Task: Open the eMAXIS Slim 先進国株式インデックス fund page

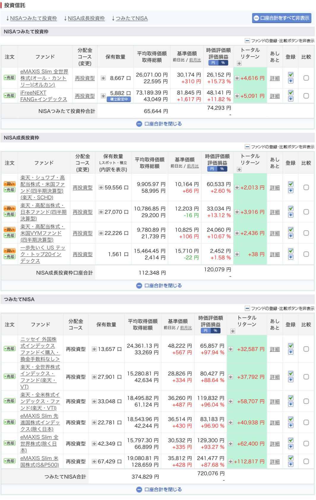Action: click(x=39, y=422)
